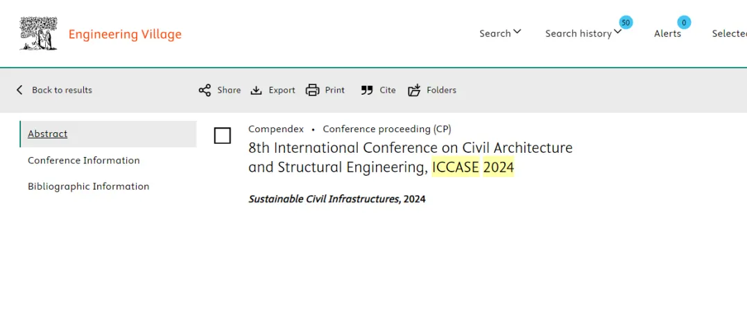Click the Alerts count badge
Screen dimensions: 747x330
[684, 23]
